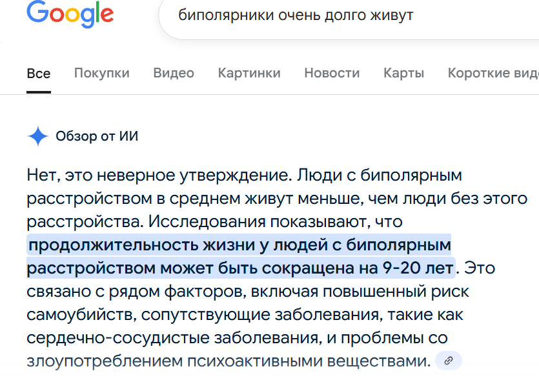This screenshot has height=380, width=539.
Task: Click the blue AI overview sparkle icon
Action: coord(38,136)
